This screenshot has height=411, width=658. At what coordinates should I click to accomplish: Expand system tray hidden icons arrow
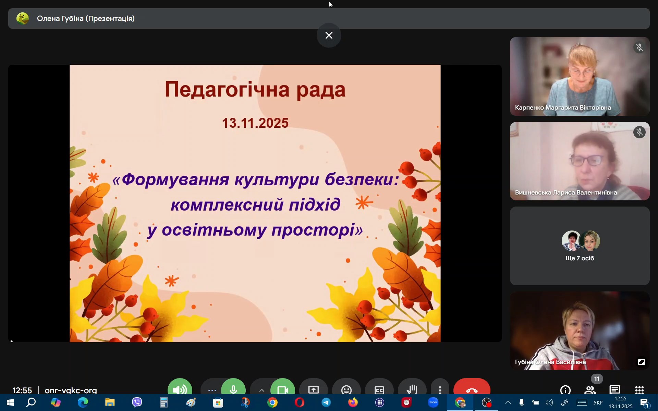(508, 402)
